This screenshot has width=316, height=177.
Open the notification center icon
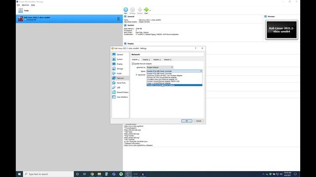click(x=295, y=174)
